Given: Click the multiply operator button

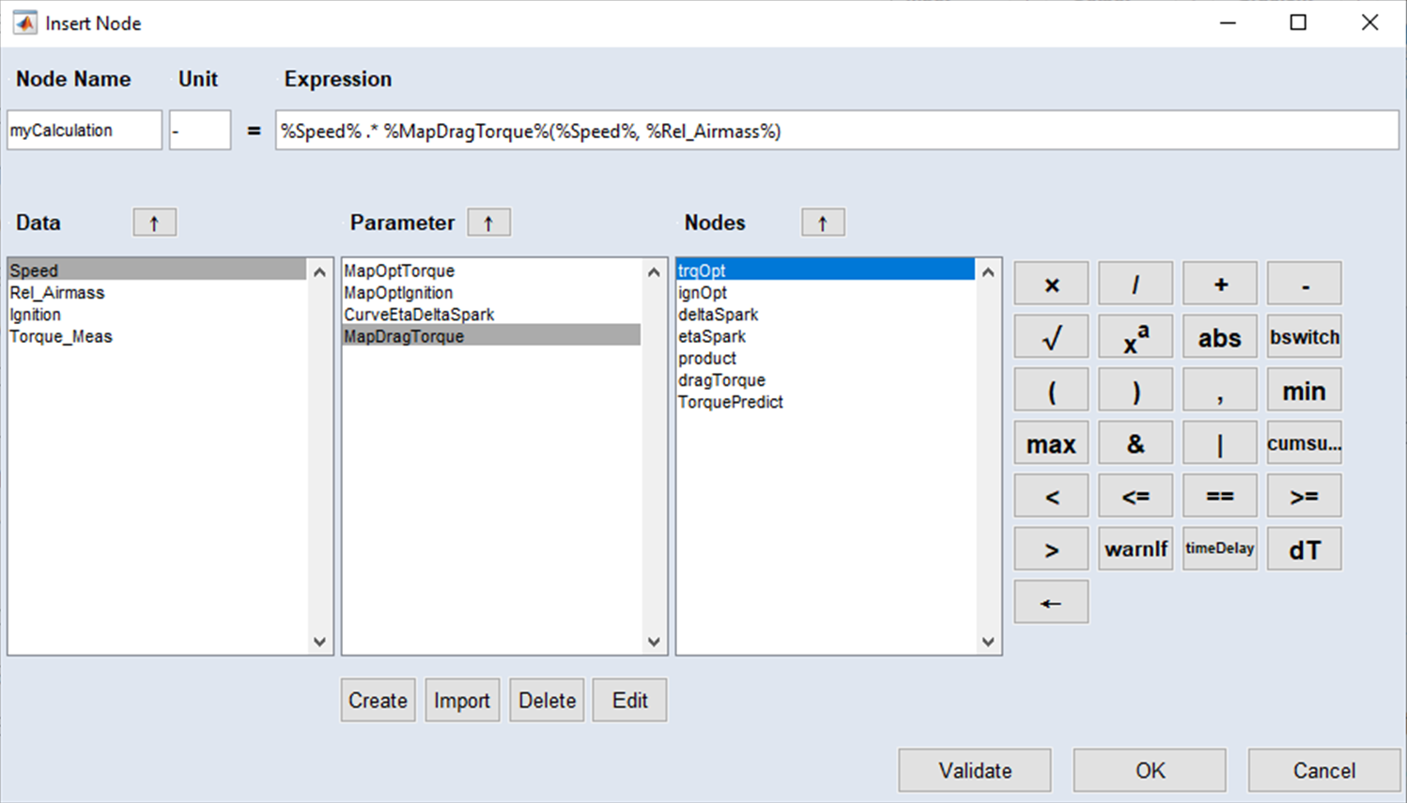Looking at the screenshot, I should tap(1051, 285).
